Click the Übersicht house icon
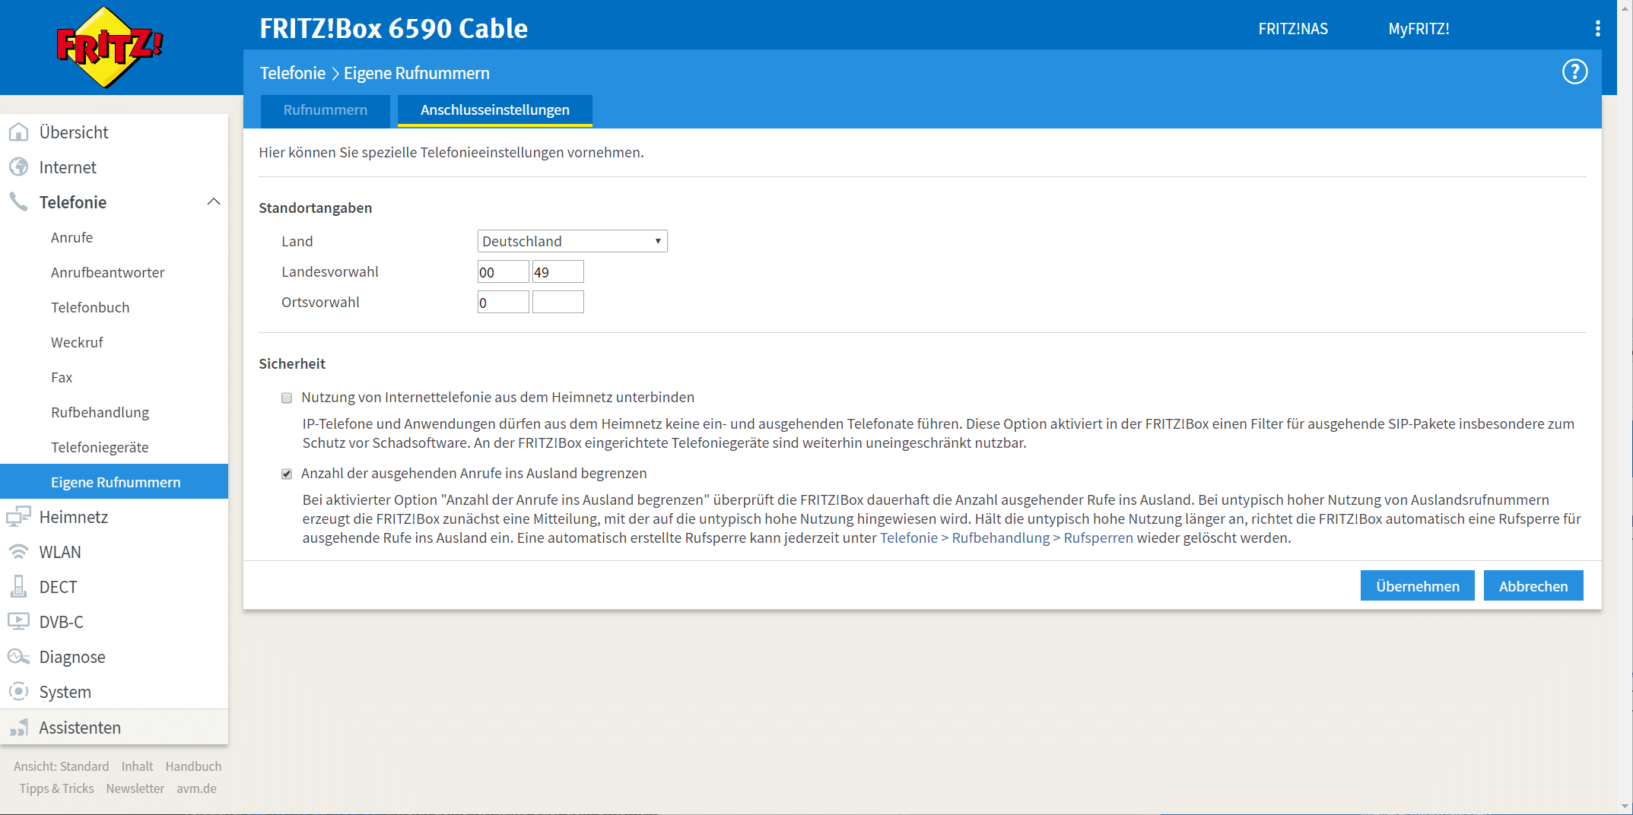 tap(18, 132)
